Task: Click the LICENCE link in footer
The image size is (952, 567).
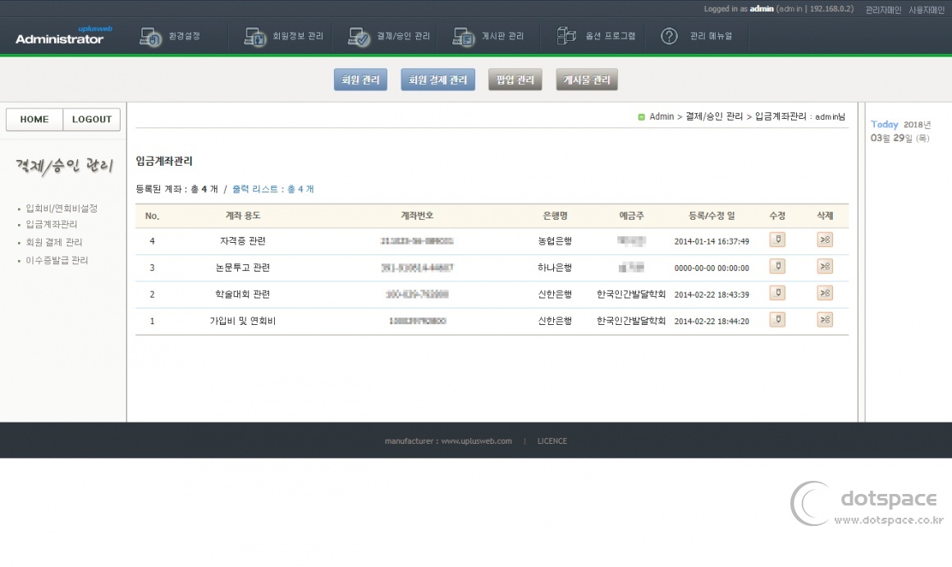Action: coord(552,441)
